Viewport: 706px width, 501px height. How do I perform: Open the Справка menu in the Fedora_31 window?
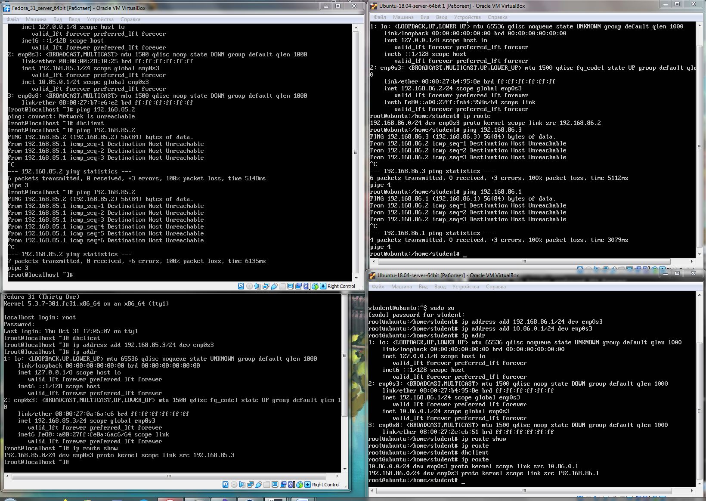pos(130,19)
